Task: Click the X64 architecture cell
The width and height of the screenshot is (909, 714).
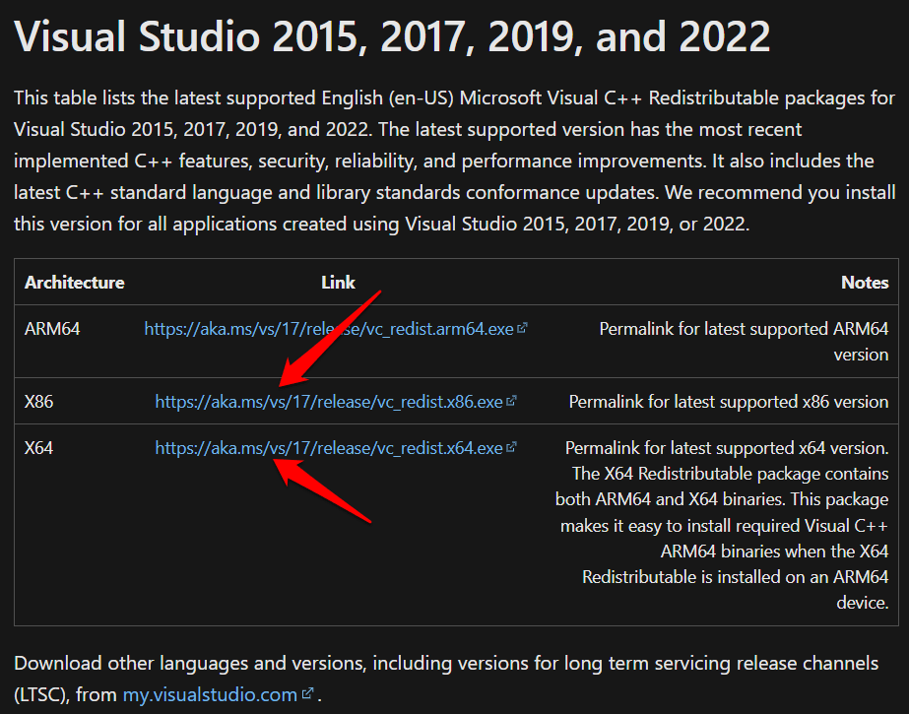Action: (38, 446)
